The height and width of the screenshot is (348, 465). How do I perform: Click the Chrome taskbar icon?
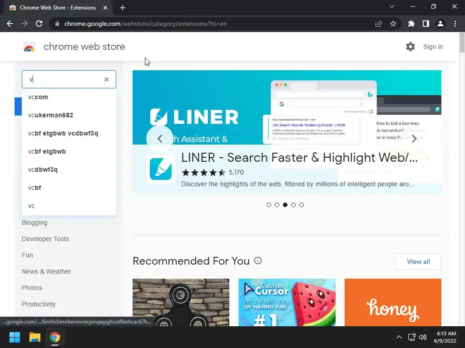point(55,337)
